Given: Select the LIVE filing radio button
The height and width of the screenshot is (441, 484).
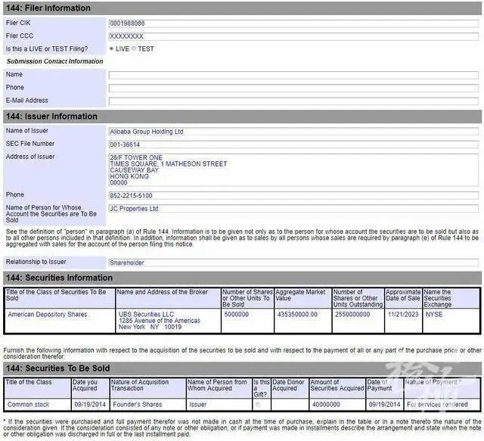Looking at the screenshot, I should (x=111, y=49).
